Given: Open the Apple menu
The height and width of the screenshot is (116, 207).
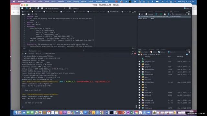Looking at the screenshot, I should (x=14, y=2).
